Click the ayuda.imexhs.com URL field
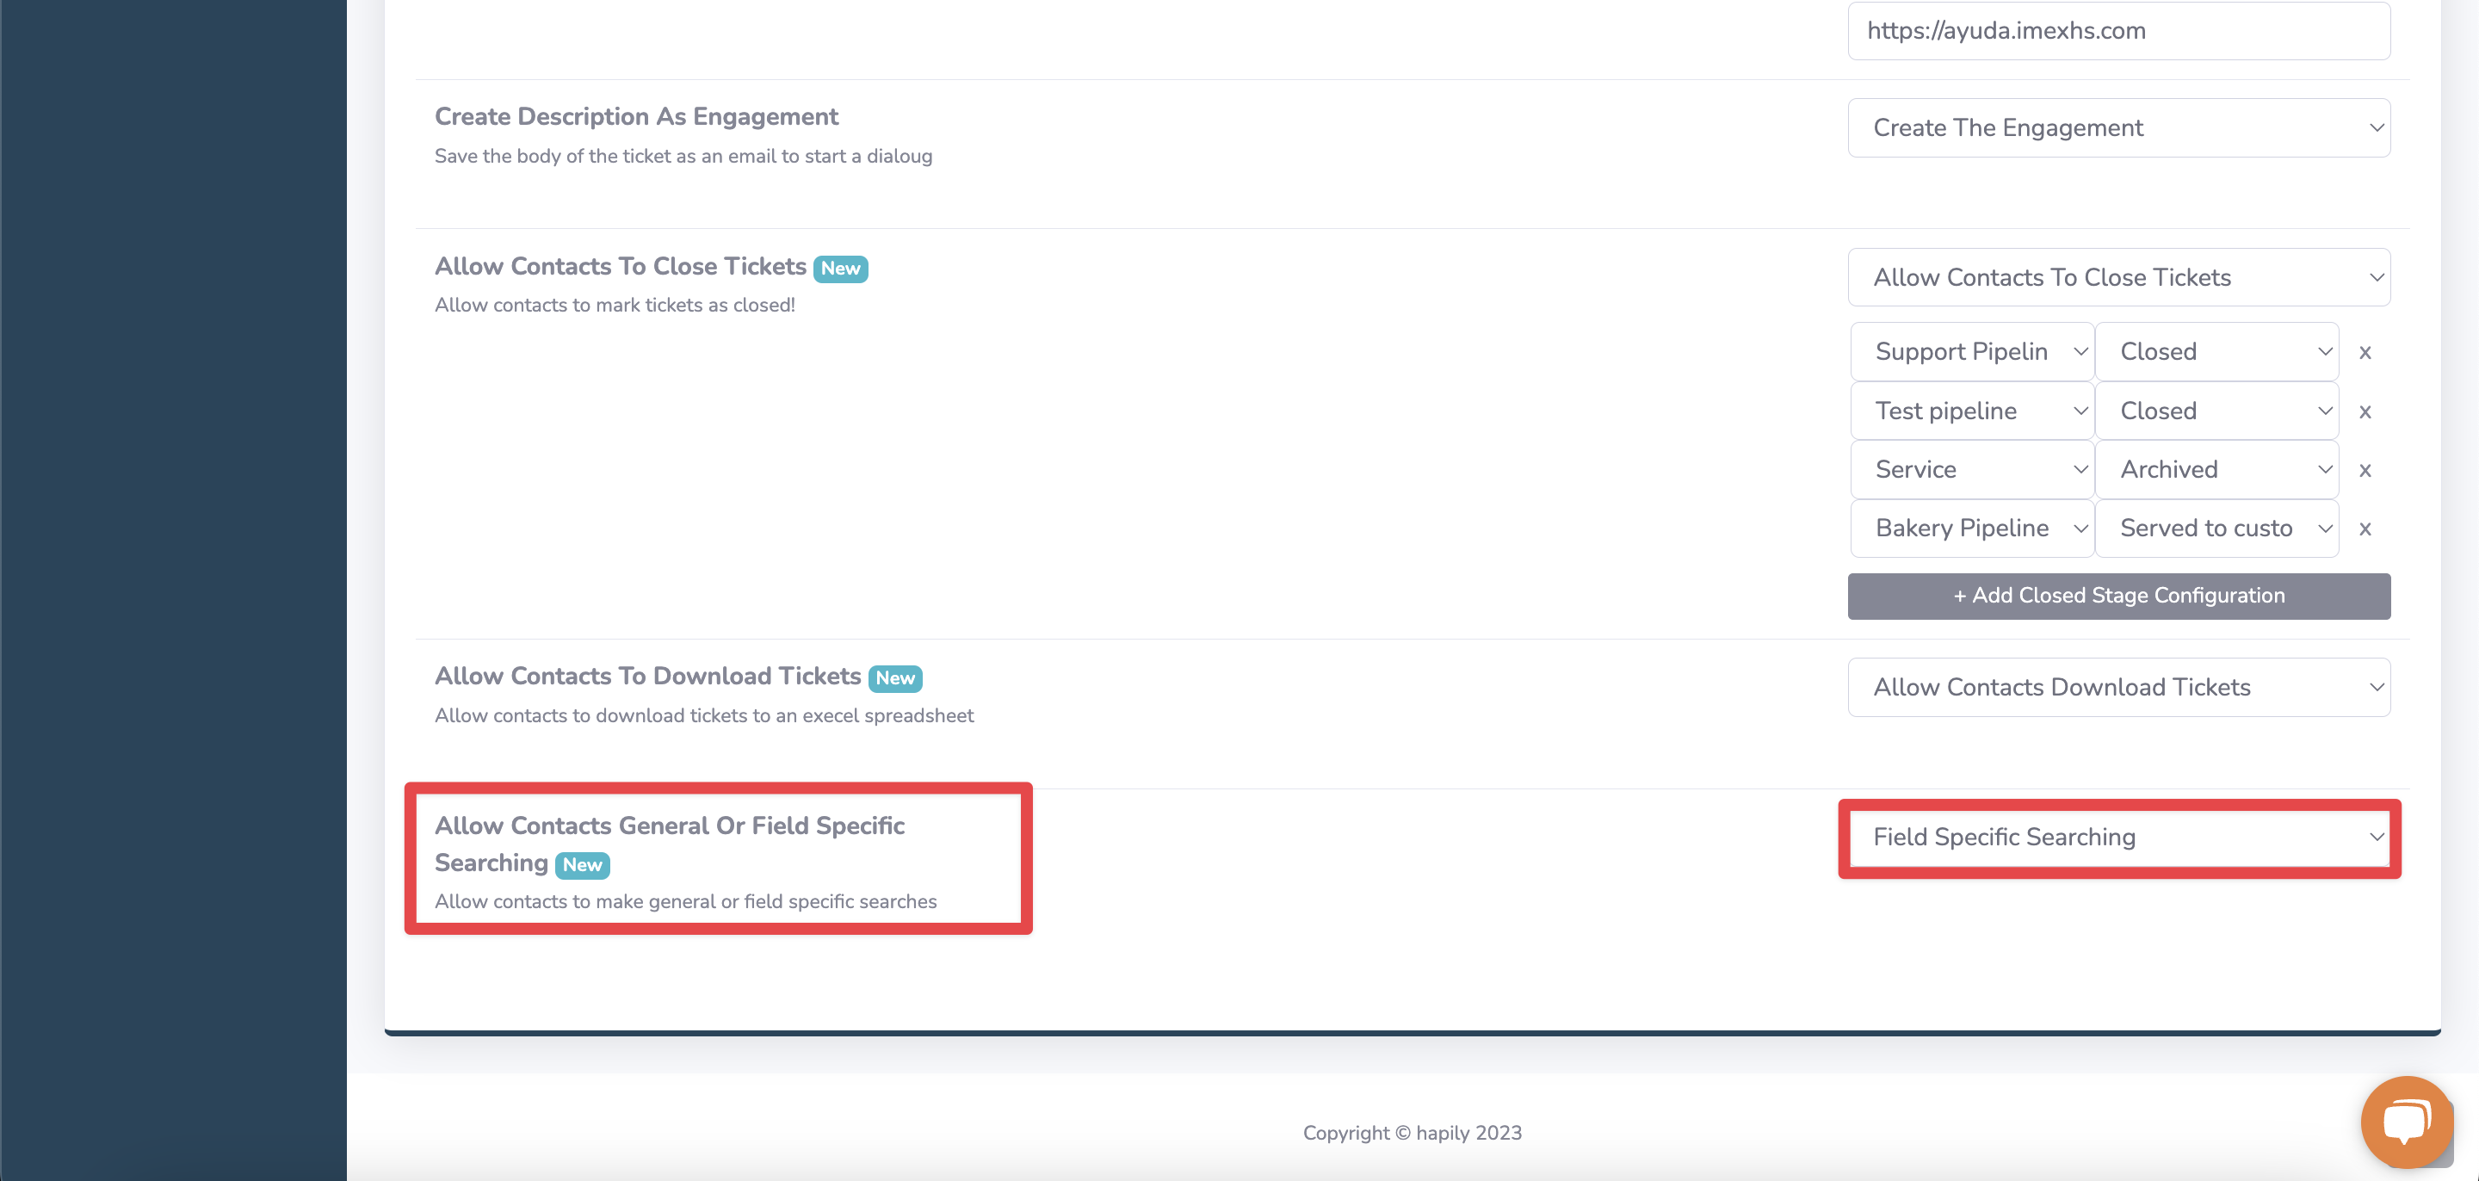The width and height of the screenshot is (2479, 1181). pyautogui.click(x=2118, y=31)
